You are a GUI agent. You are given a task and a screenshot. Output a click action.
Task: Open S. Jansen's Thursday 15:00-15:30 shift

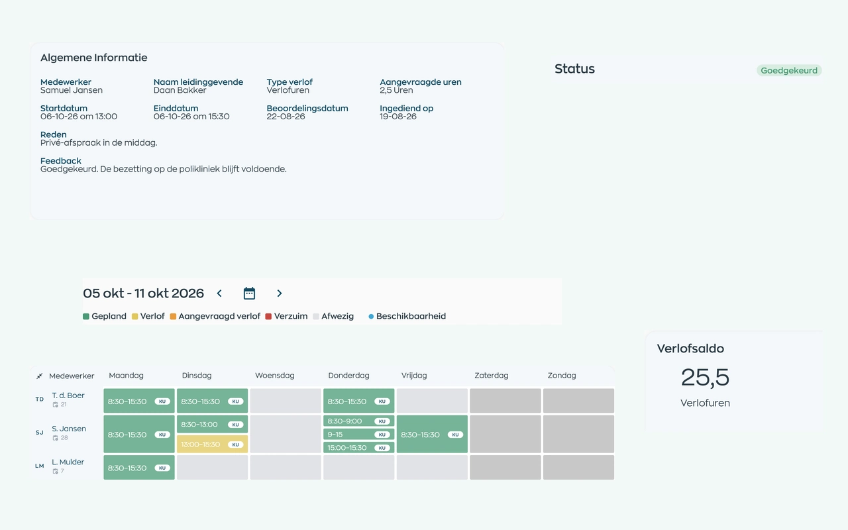358,447
